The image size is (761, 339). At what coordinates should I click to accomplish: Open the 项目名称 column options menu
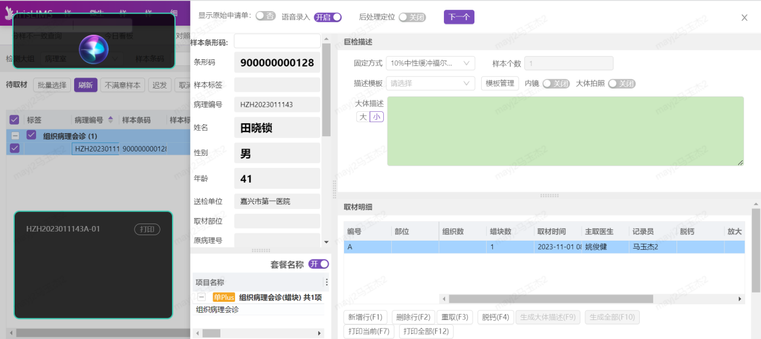(326, 282)
